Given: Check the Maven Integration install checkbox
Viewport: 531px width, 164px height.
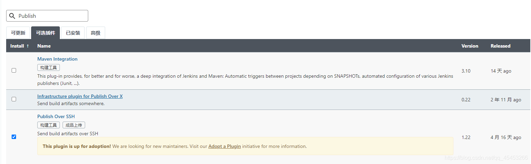Looking at the screenshot, I should [14, 70].
